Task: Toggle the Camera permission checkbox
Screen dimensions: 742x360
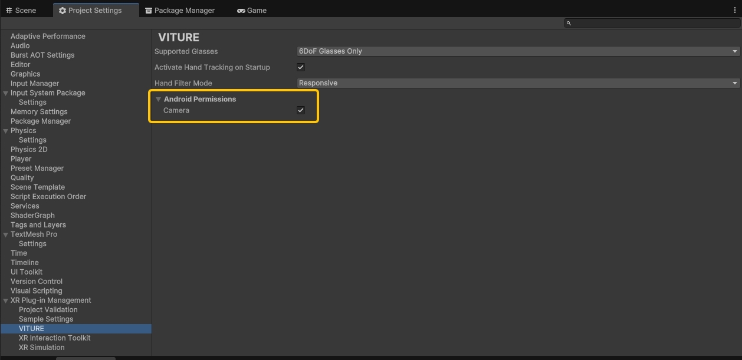Action: coord(301,110)
